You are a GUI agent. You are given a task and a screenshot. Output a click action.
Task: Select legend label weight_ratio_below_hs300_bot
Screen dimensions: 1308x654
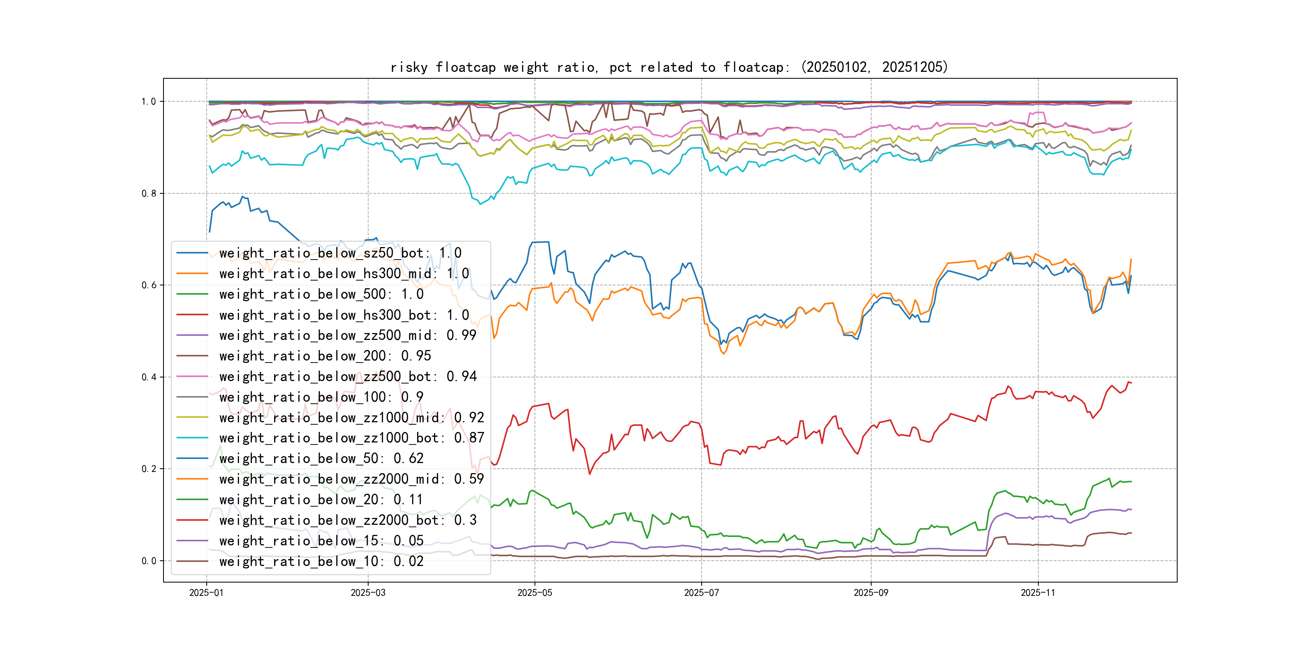coord(344,315)
